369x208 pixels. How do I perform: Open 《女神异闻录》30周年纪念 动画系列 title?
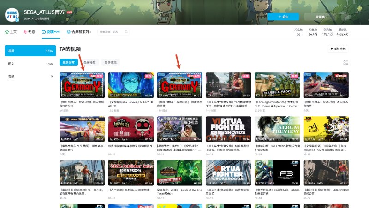[277, 191]
